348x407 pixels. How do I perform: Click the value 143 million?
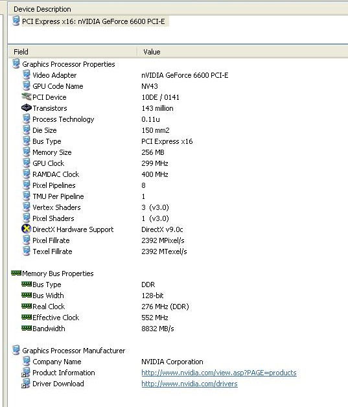click(x=157, y=108)
